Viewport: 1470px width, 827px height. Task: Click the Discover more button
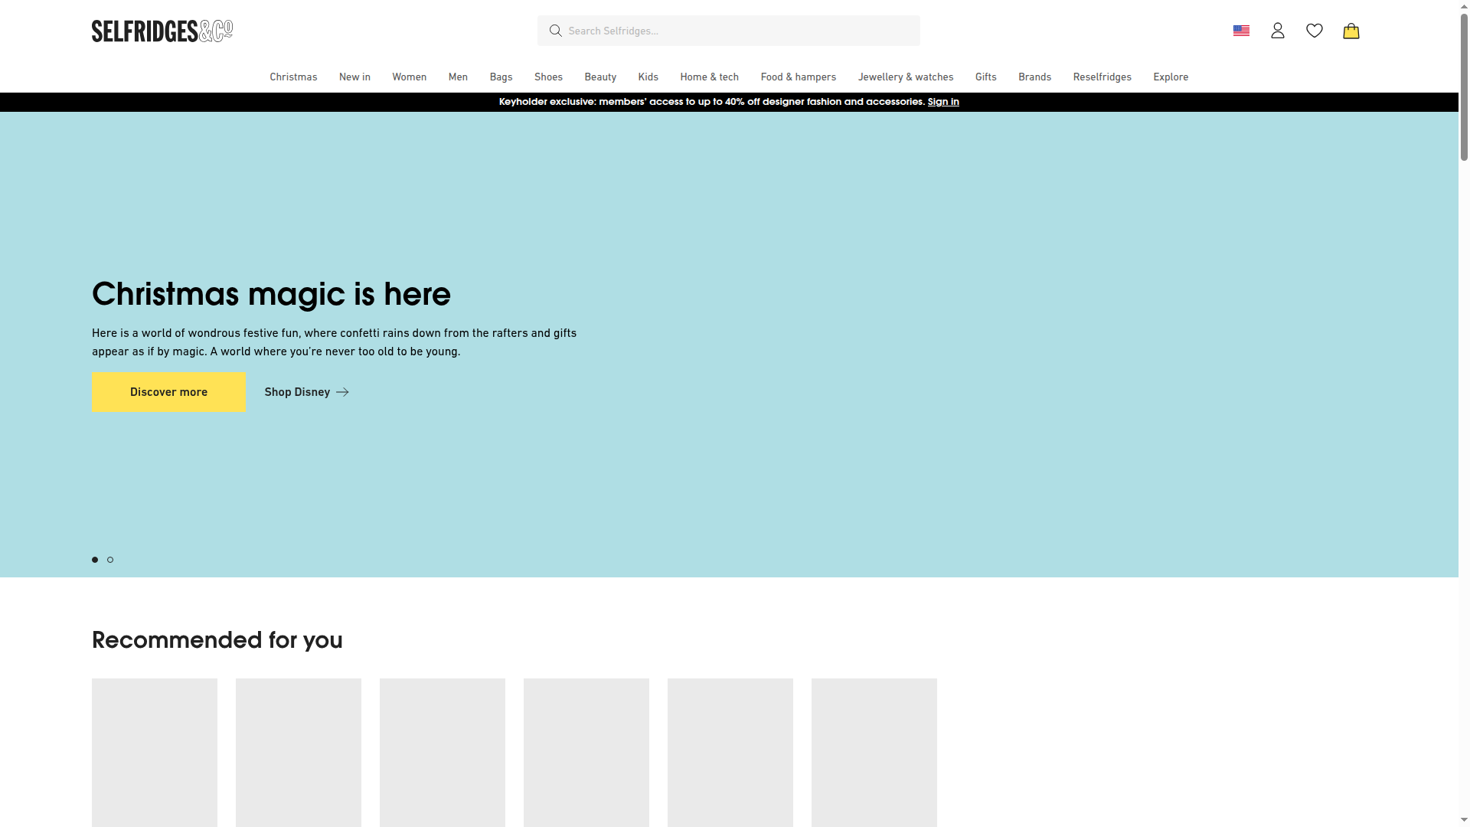(168, 391)
